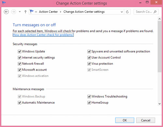Click the double chevron in address bar
Viewport: 163px width, 127px height.
click(36, 12)
